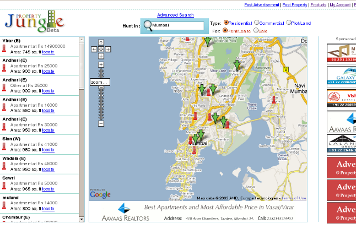Pan the map down with the arrow
This screenshot has height=229, width=356.
pyautogui.click(x=101, y=56)
